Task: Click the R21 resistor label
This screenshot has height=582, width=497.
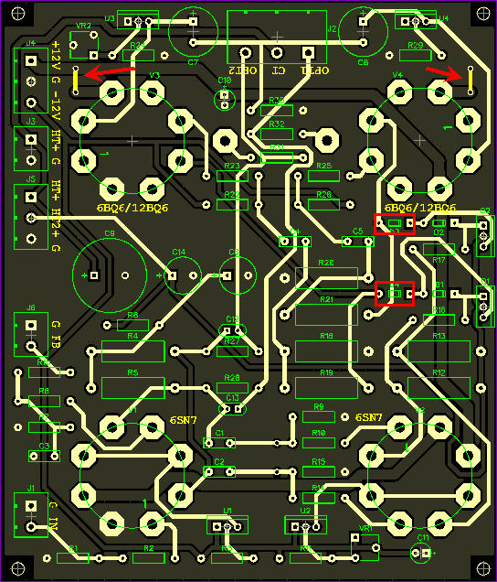Action: pos(326,299)
